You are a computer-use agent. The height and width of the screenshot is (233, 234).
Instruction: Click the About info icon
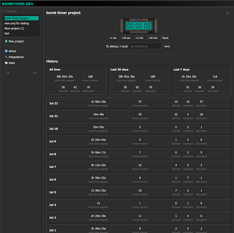coord(6,51)
